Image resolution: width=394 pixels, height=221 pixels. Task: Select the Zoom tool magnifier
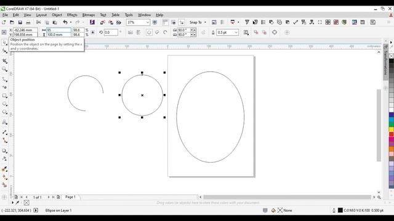[4, 69]
